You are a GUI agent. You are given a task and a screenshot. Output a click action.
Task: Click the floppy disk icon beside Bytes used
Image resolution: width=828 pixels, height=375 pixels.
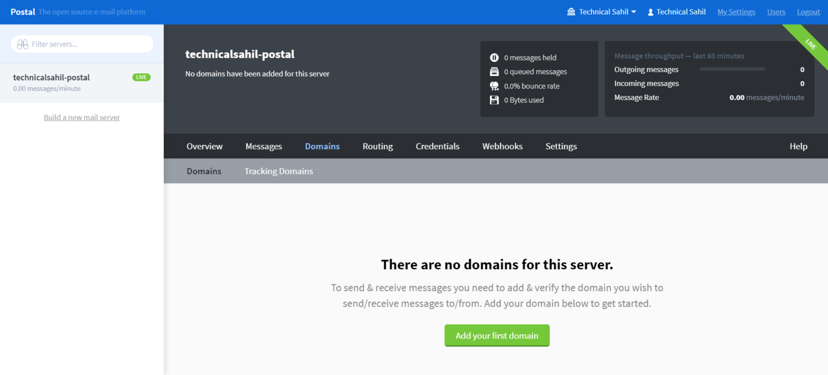pyautogui.click(x=494, y=100)
